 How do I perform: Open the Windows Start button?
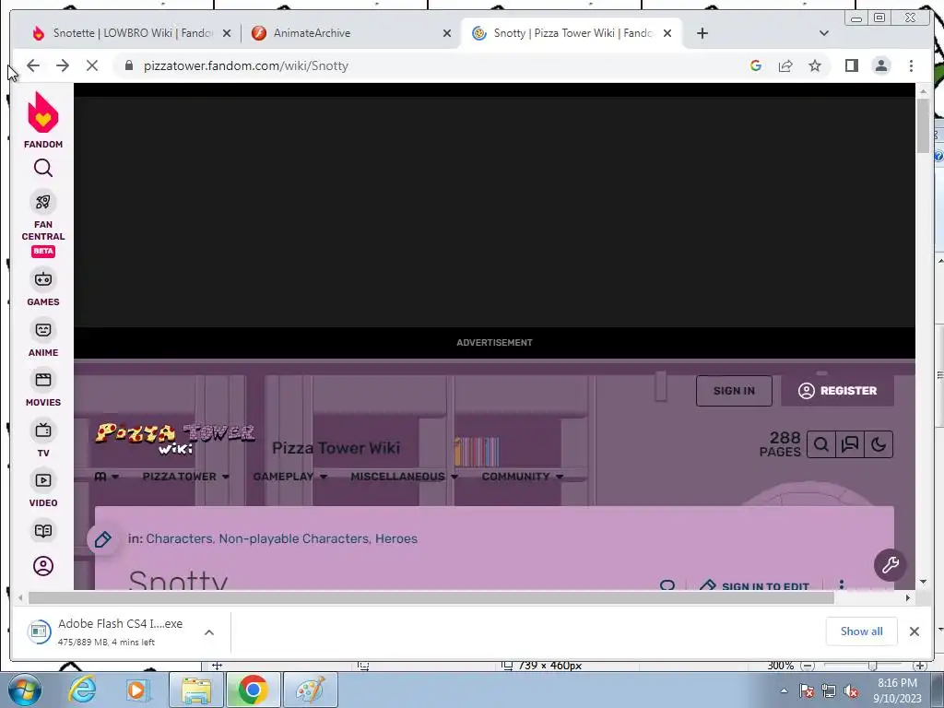[x=25, y=690]
